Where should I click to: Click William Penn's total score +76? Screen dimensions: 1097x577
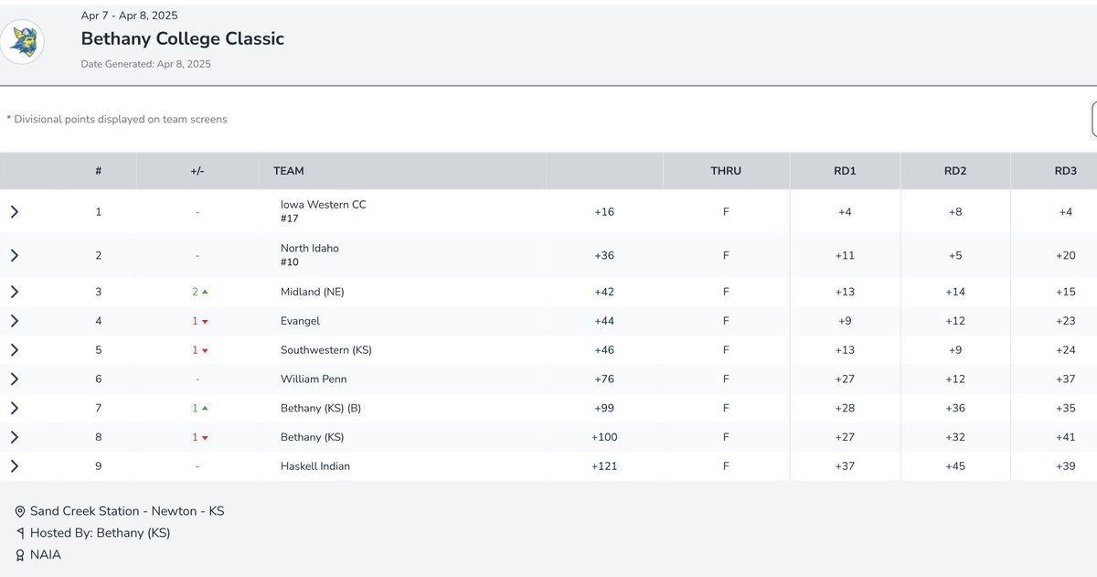pos(604,379)
